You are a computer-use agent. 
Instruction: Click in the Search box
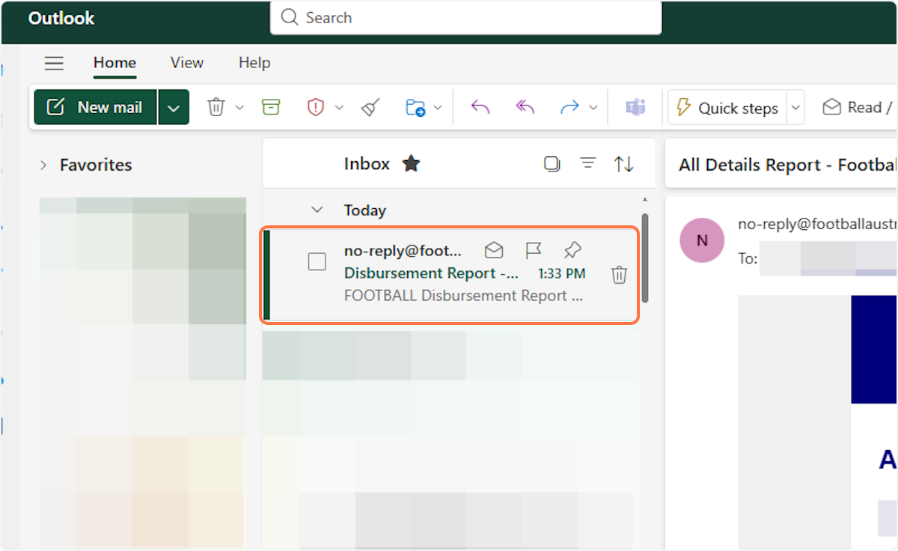pos(465,17)
